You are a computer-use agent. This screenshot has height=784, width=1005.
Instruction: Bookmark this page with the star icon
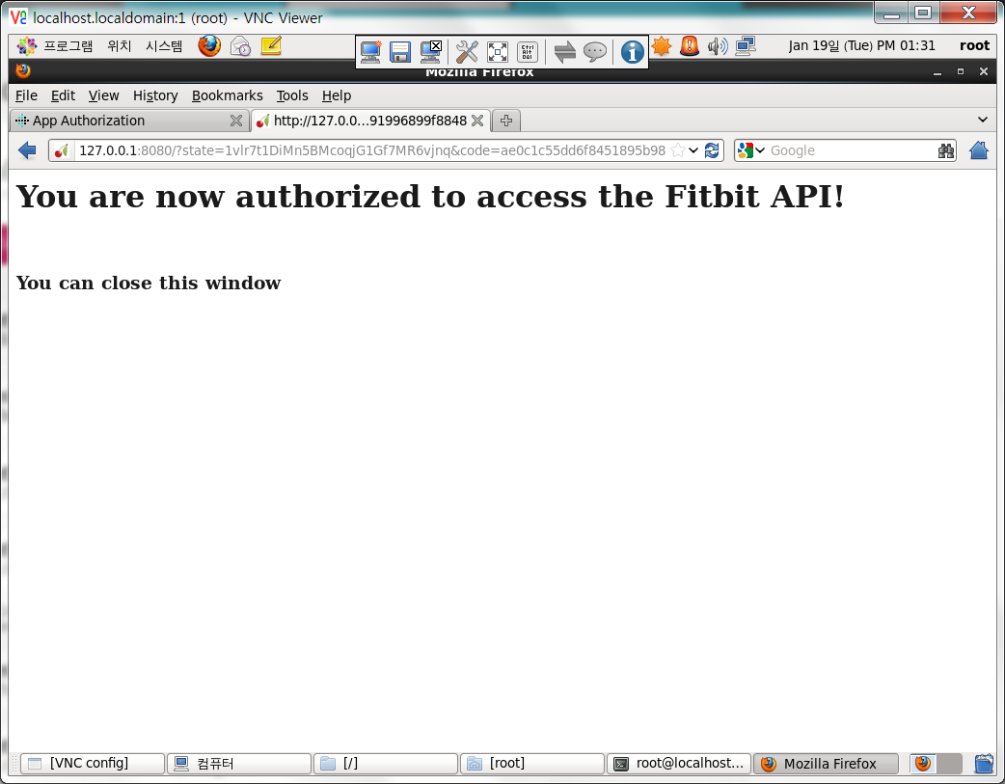(677, 150)
